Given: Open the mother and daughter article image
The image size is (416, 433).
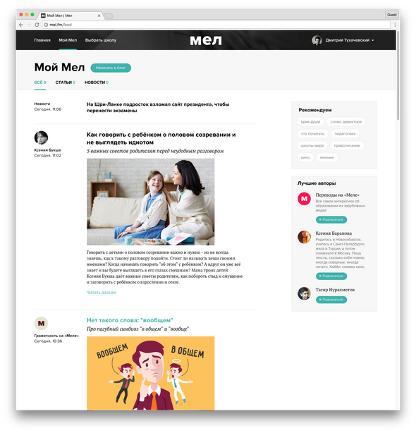Looking at the screenshot, I should tap(150, 202).
